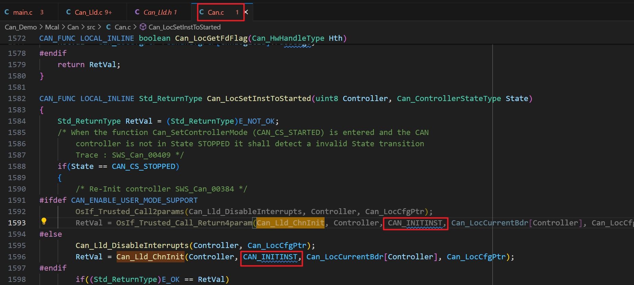Click the C file icon on main.c tab

(7, 12)
